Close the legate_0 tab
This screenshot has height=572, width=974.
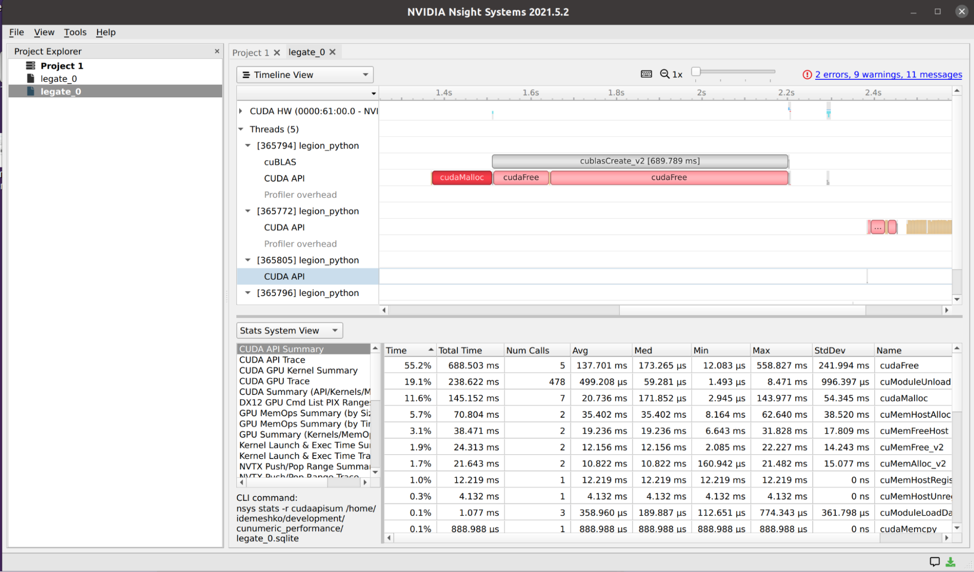click(332, 52)
